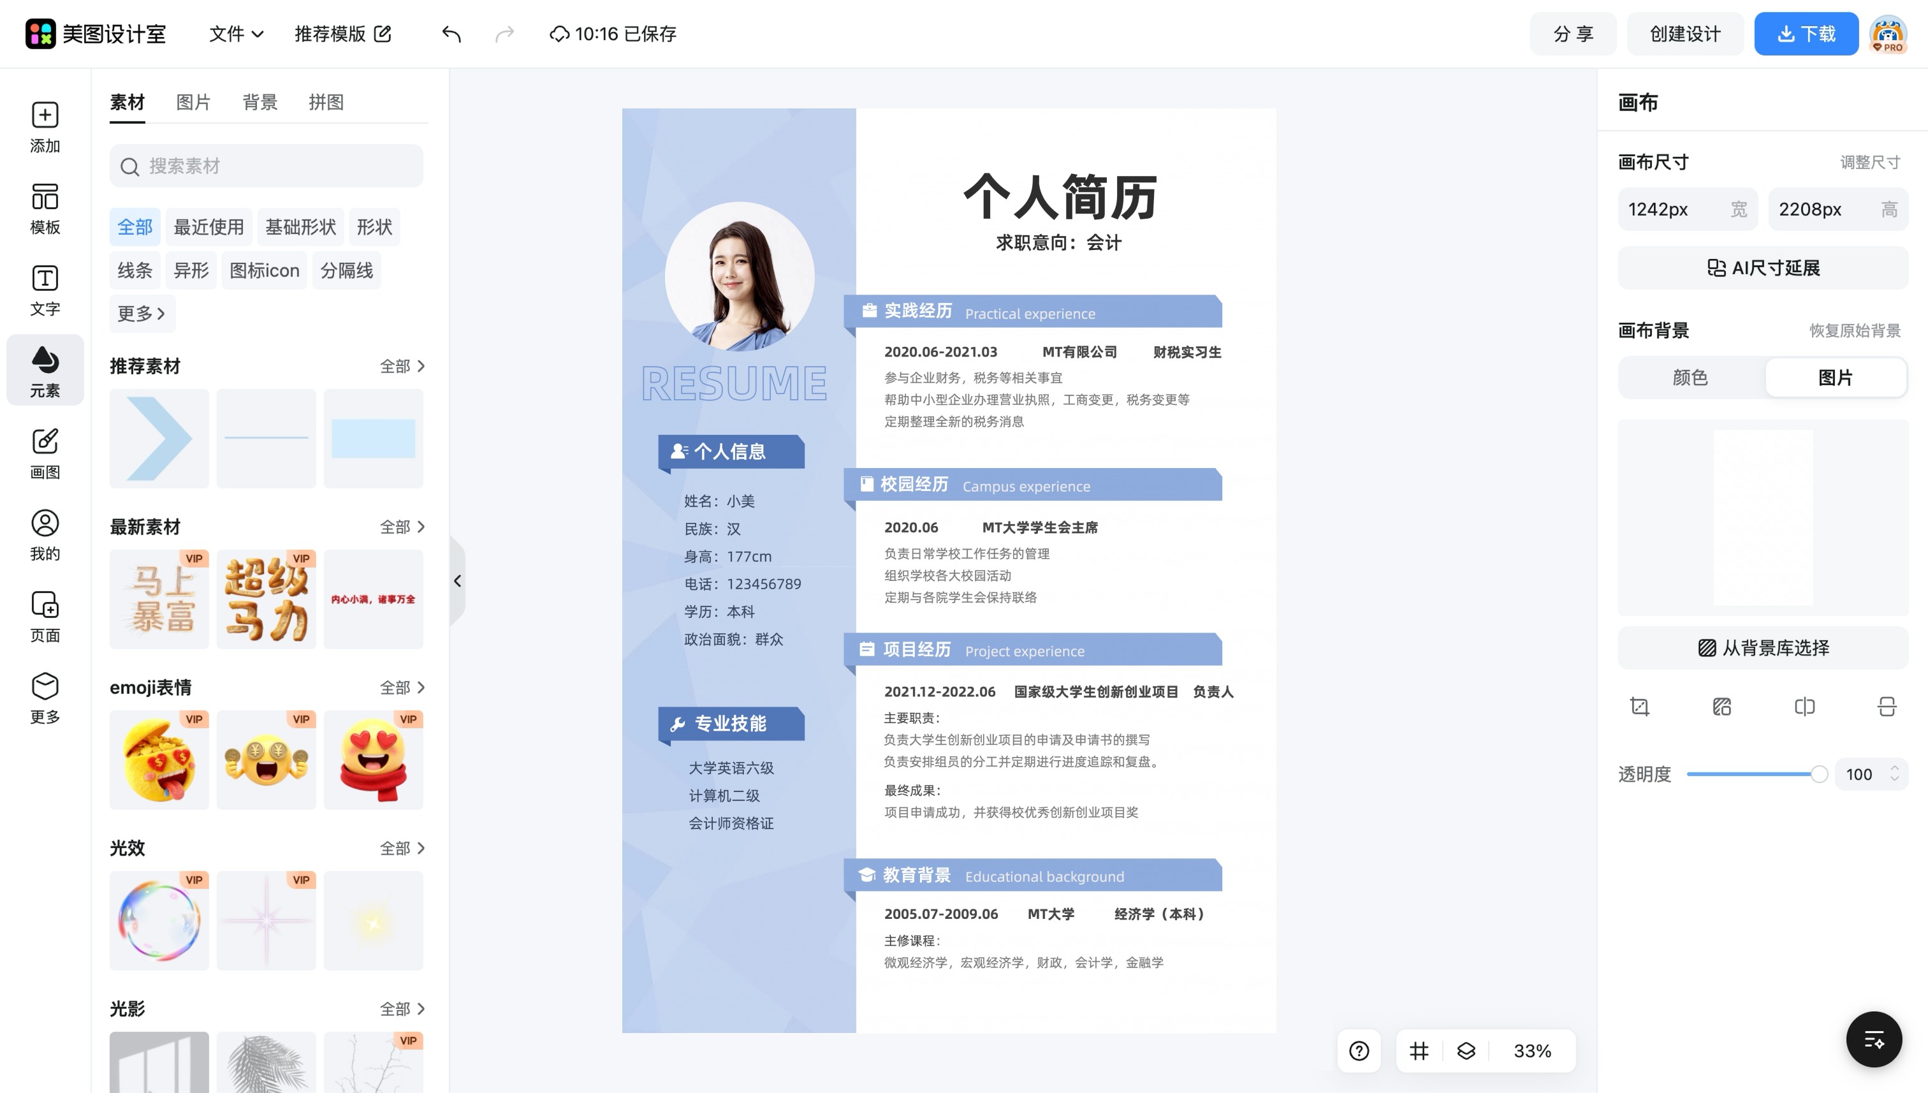Toggle the grid lines icon
The image size is (1928, 1093).
coord(1419,1051)
